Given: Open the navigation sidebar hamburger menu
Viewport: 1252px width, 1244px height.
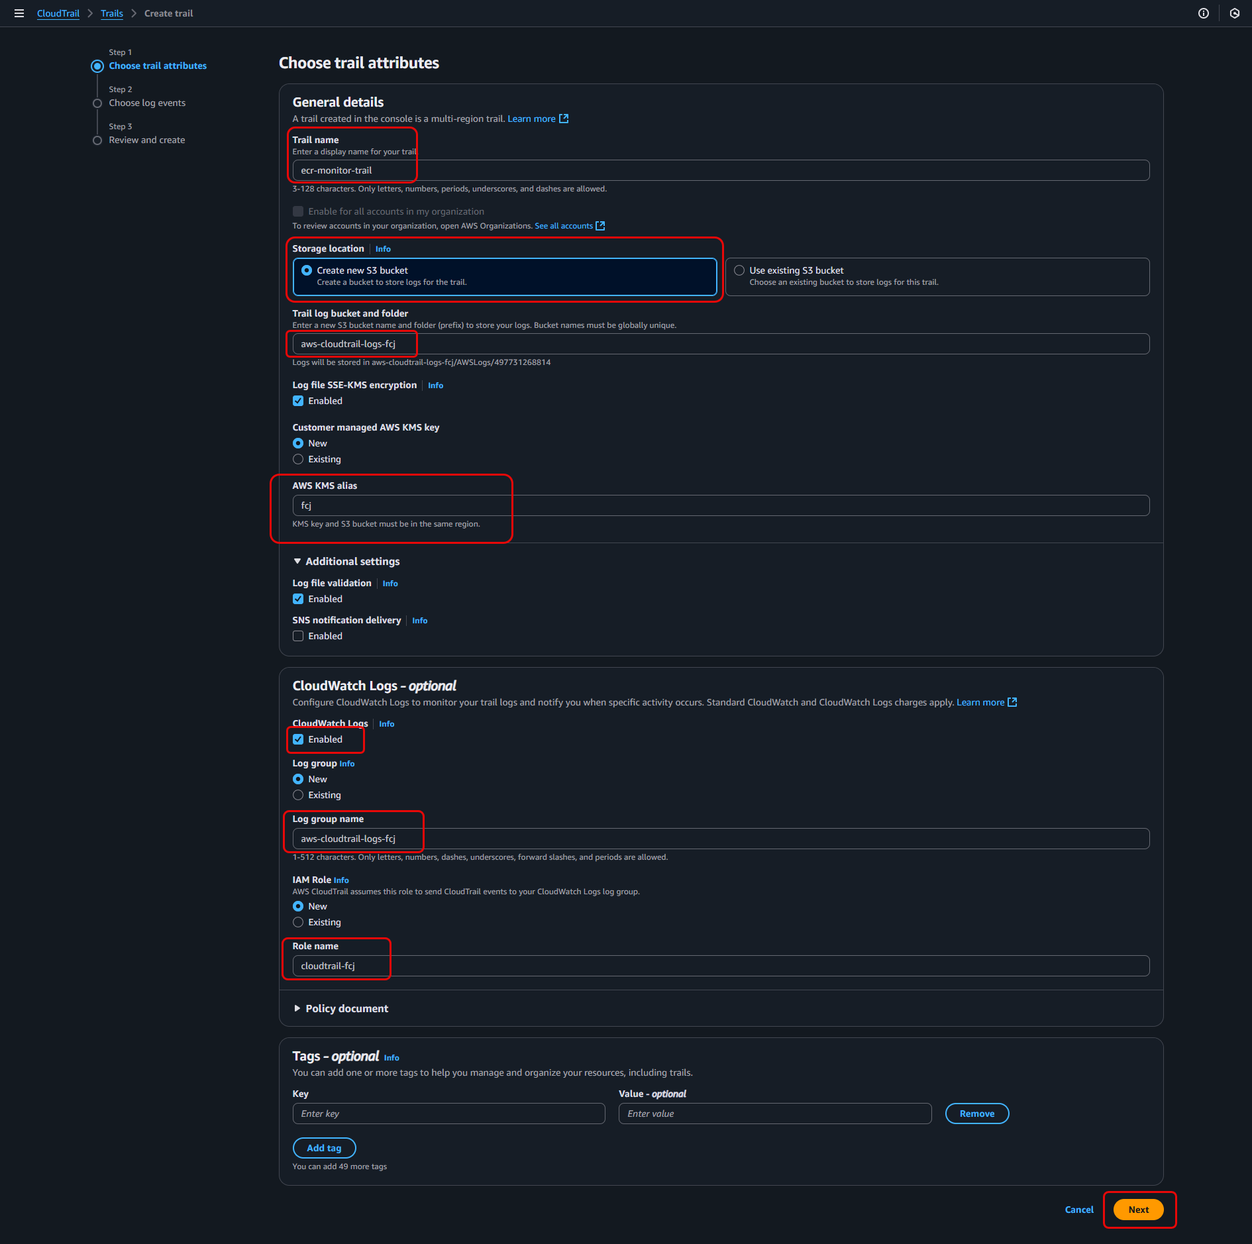Looking at the screenshot, I should coord(19,13).
